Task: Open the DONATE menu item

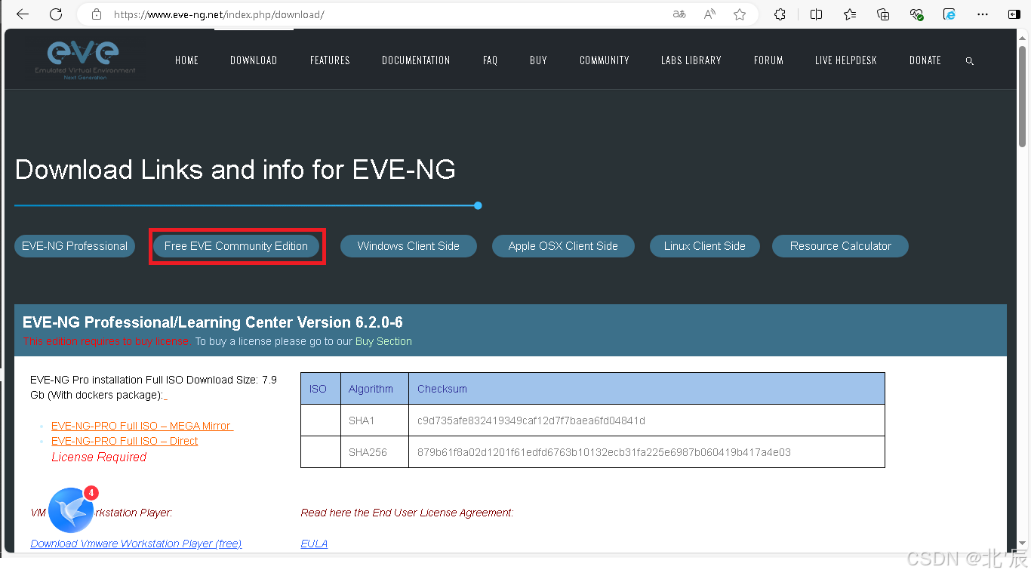Action: tap(925, 60)
